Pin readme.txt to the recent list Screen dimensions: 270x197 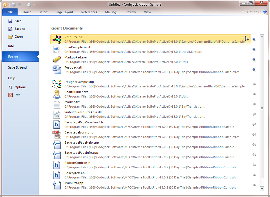pos(254,104)
